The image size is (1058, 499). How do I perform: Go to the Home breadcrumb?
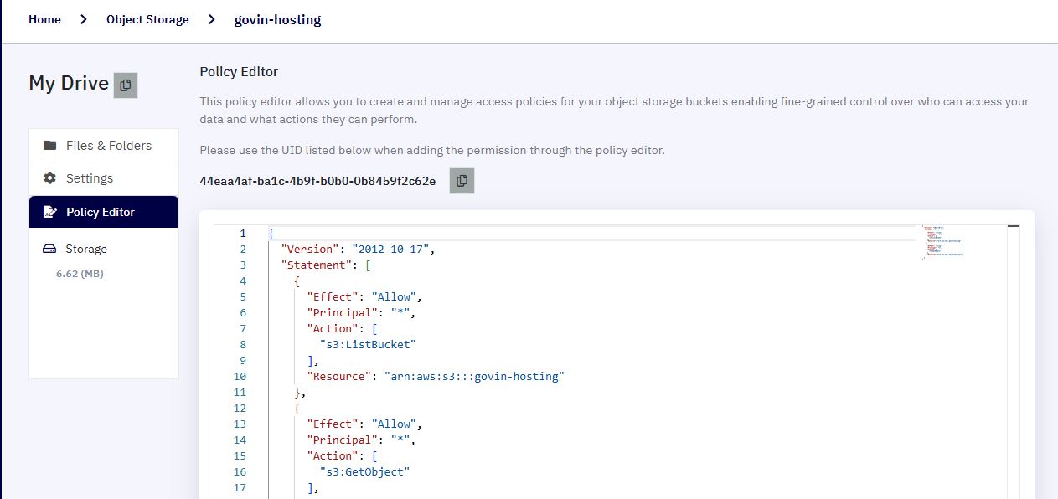pyautogui.click(x=44, y=19)
